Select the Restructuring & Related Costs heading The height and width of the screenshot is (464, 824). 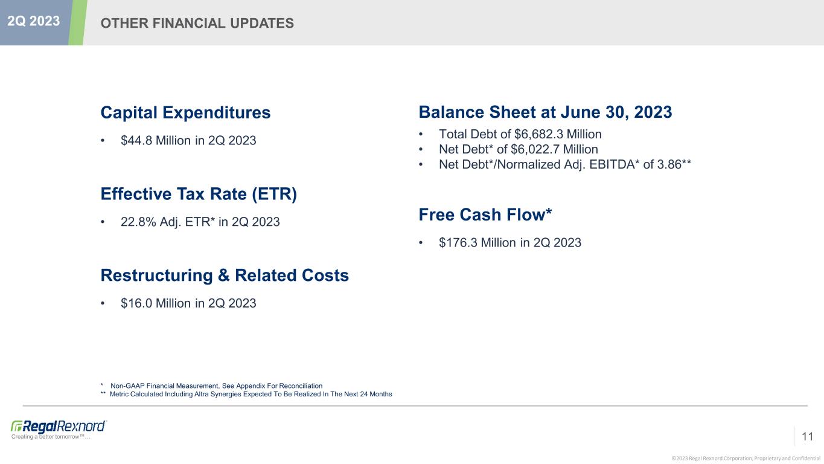[225, 275]
